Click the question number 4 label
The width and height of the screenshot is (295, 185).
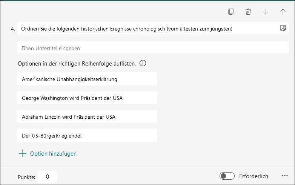(13, 29)
